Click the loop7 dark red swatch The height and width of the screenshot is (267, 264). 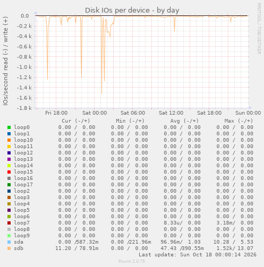click(x=9, y=223)
